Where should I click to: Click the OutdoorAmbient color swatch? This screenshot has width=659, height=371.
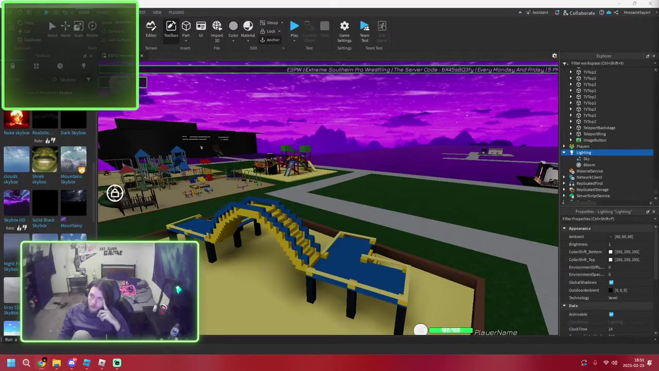click(x=611, y=290)
